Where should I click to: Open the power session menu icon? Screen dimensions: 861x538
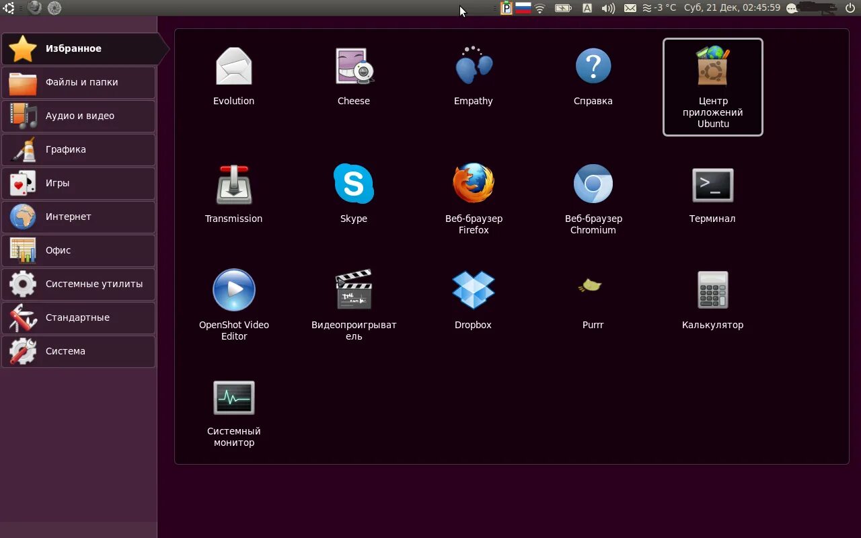850,8
